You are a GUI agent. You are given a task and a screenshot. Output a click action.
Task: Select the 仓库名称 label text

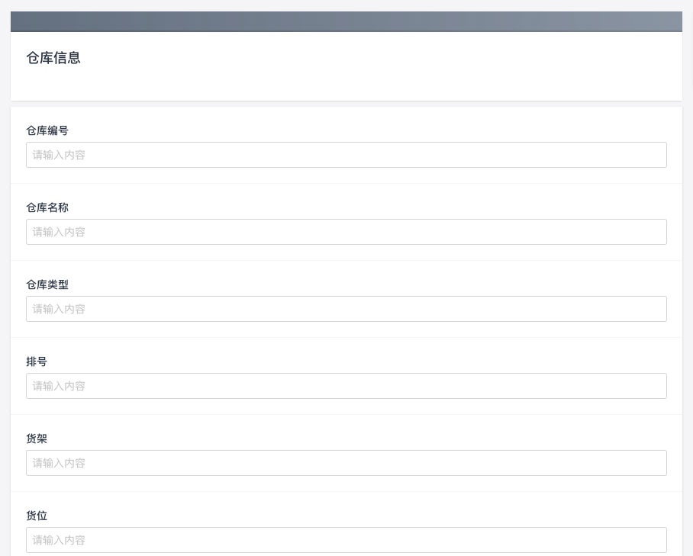[47, 207]
